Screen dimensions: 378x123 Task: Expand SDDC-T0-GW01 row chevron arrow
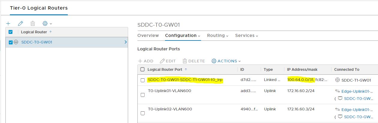125,42
